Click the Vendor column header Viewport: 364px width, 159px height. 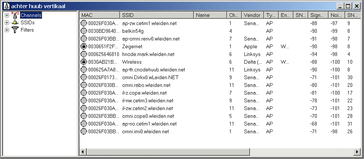pos(253,15)
